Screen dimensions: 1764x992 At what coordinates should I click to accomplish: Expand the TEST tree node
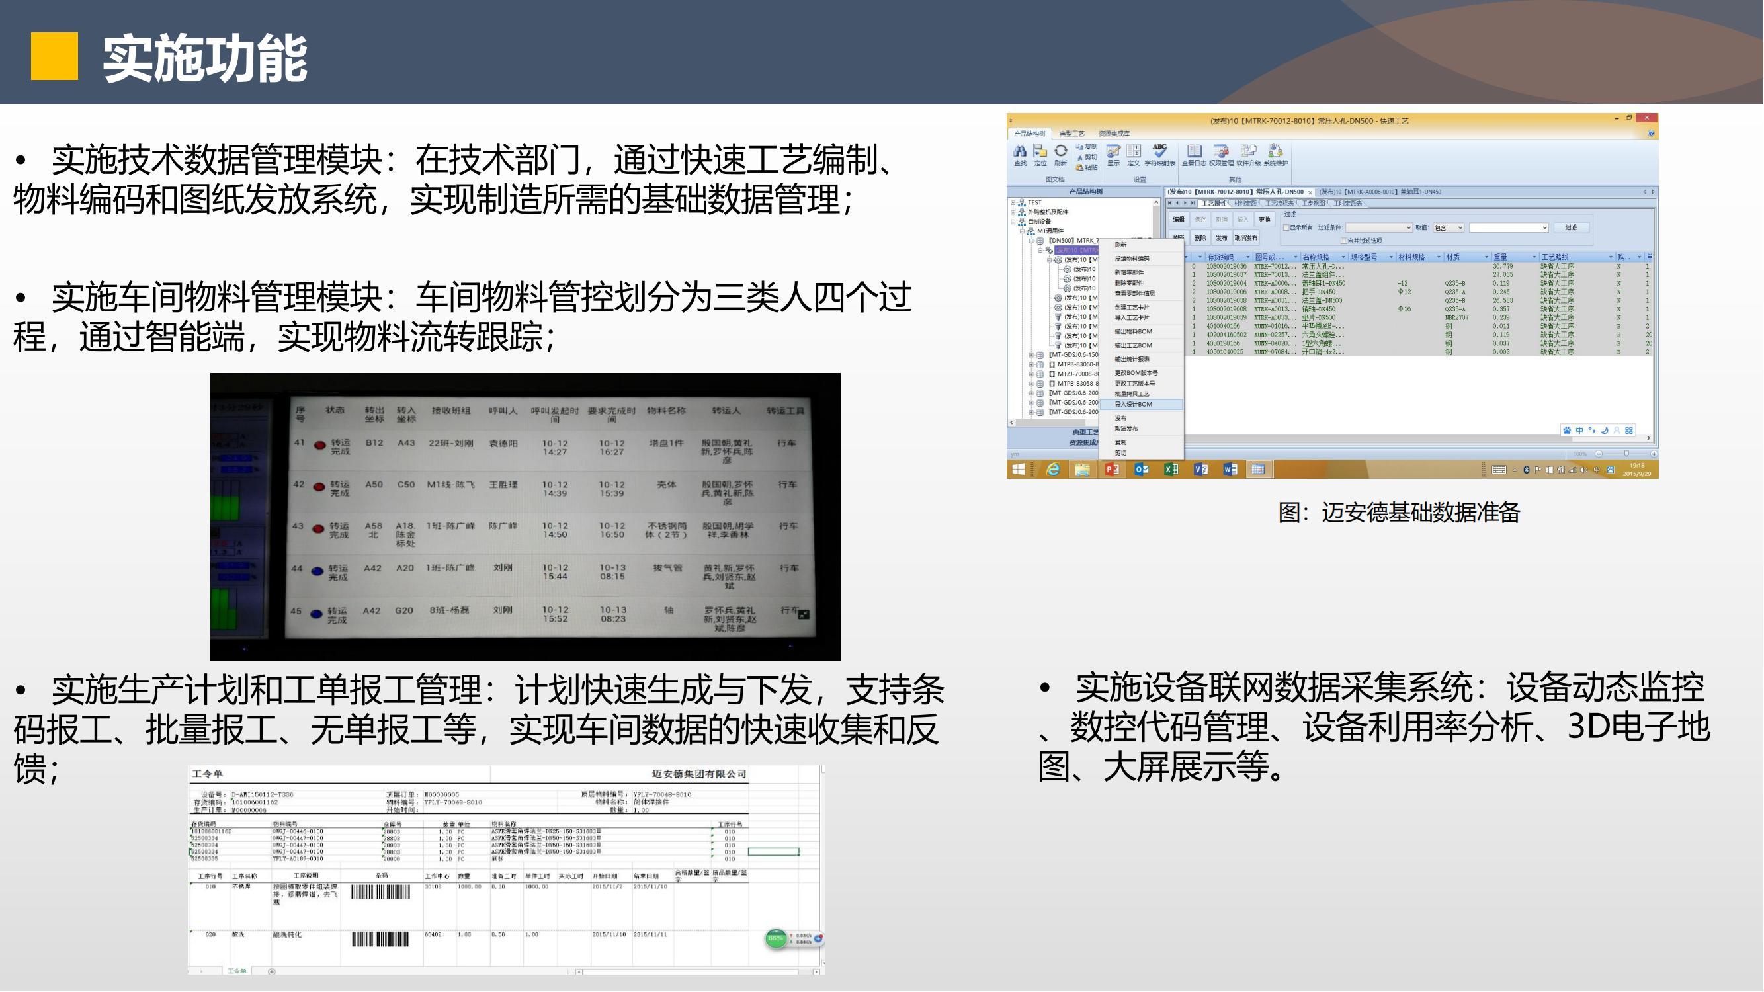coord(1013,202)
